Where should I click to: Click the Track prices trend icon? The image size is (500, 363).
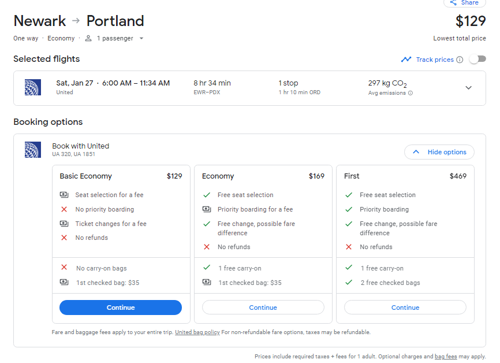406,60
